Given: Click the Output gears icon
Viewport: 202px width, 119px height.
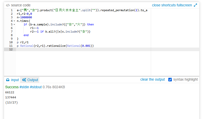Looking at the screenshot, I should pos(24,80).
